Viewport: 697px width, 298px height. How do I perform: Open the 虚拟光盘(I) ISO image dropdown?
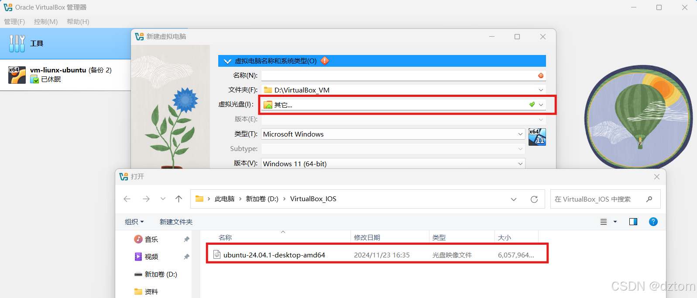pyautogui.click(x=541, y=105)
